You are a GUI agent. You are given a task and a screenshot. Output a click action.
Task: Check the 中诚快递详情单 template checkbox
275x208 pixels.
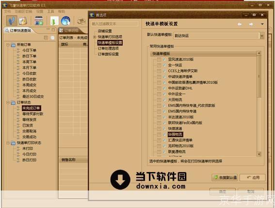pyautogui.click(x=159, y=77)
